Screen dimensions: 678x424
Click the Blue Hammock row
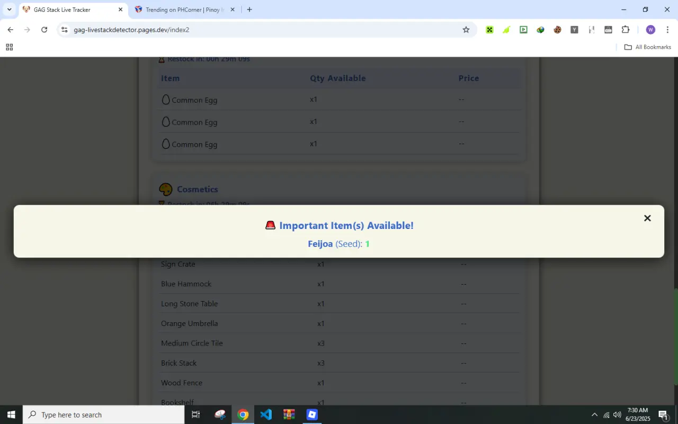[339, 284]
